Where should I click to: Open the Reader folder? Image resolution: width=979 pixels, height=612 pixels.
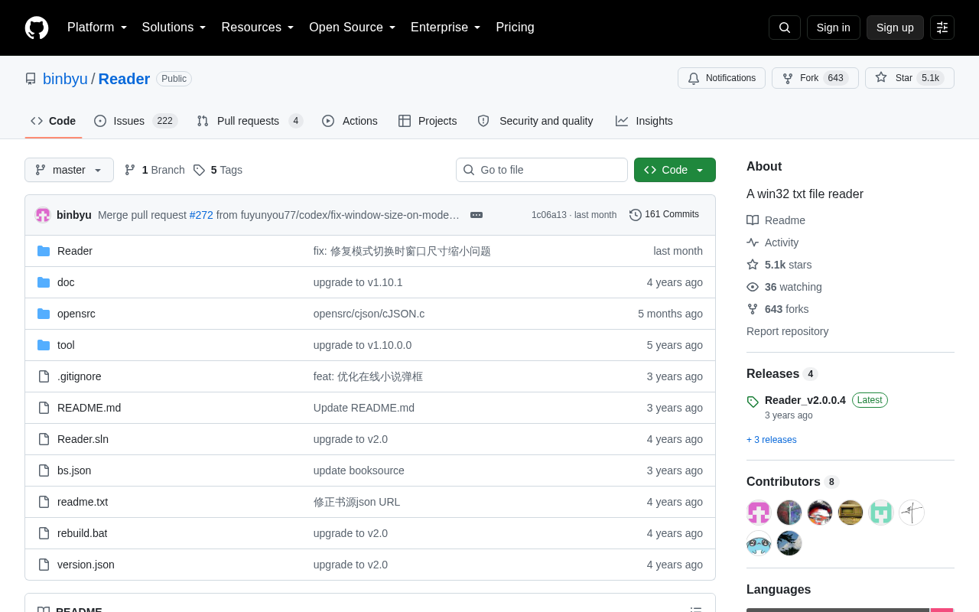tap(75, 251)
